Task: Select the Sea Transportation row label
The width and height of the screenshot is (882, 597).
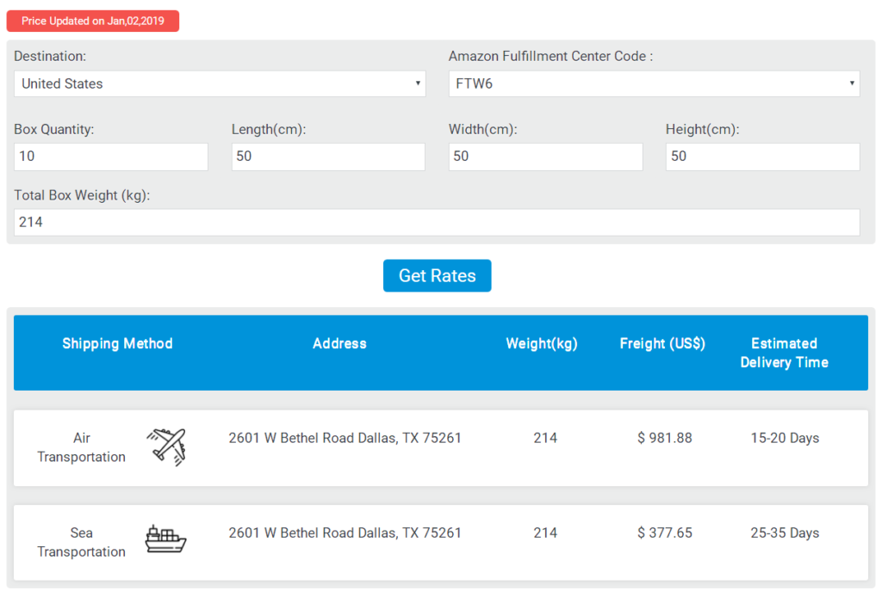Action: pyautogui.click(x=81, y=542)
